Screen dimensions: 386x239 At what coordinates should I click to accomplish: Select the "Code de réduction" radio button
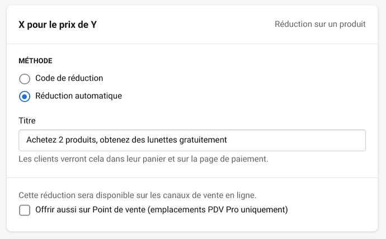pyautogui.click(x=25, y=79)
